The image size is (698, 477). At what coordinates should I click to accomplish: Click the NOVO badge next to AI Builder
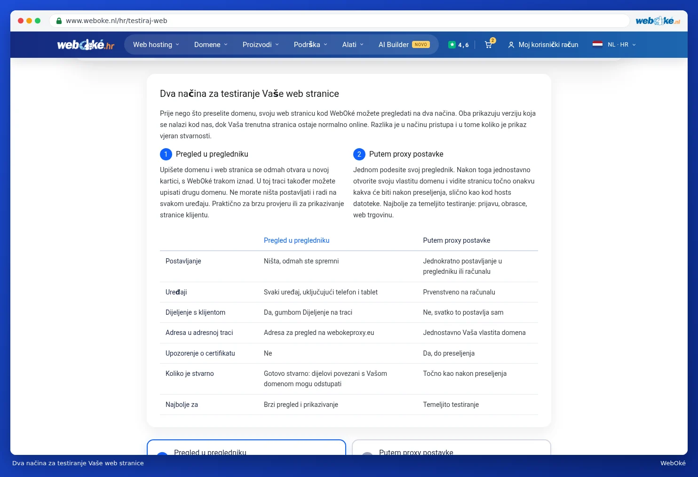(x=421, y=45)
